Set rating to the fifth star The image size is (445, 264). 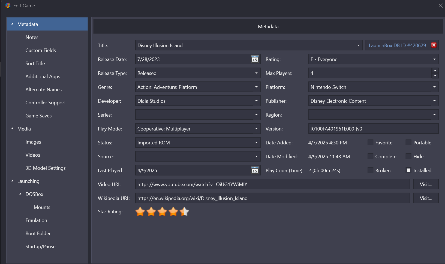coord(184,212)
